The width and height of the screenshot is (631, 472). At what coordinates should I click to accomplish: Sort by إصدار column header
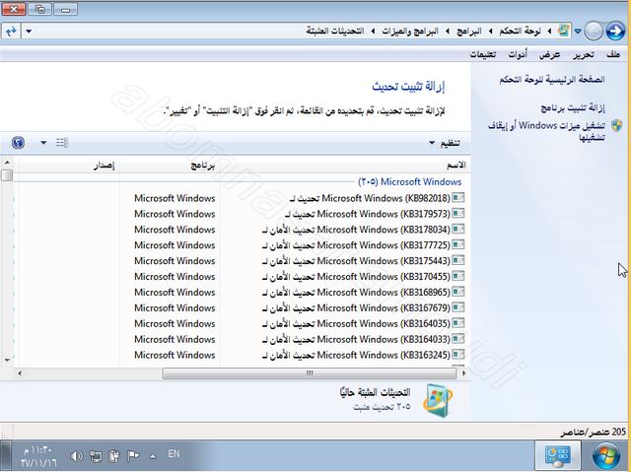pyautogui.click(x=105, y=166)
